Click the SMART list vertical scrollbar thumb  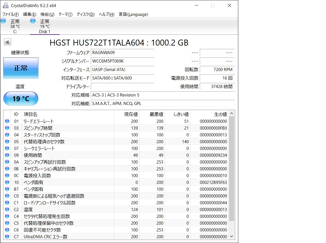[231, 169]
